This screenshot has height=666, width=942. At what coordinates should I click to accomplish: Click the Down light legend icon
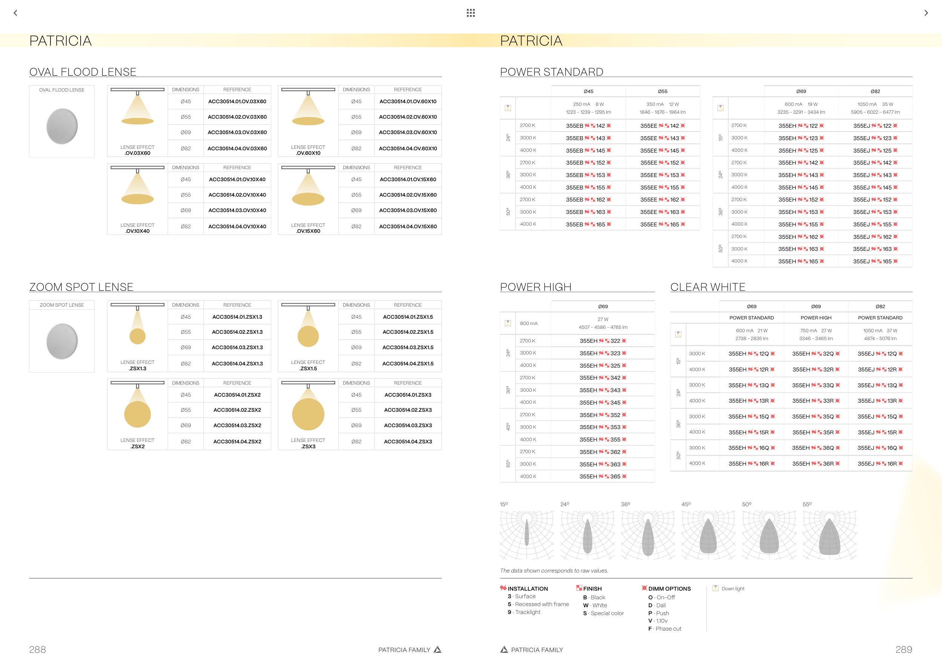(x=716, y=588)
